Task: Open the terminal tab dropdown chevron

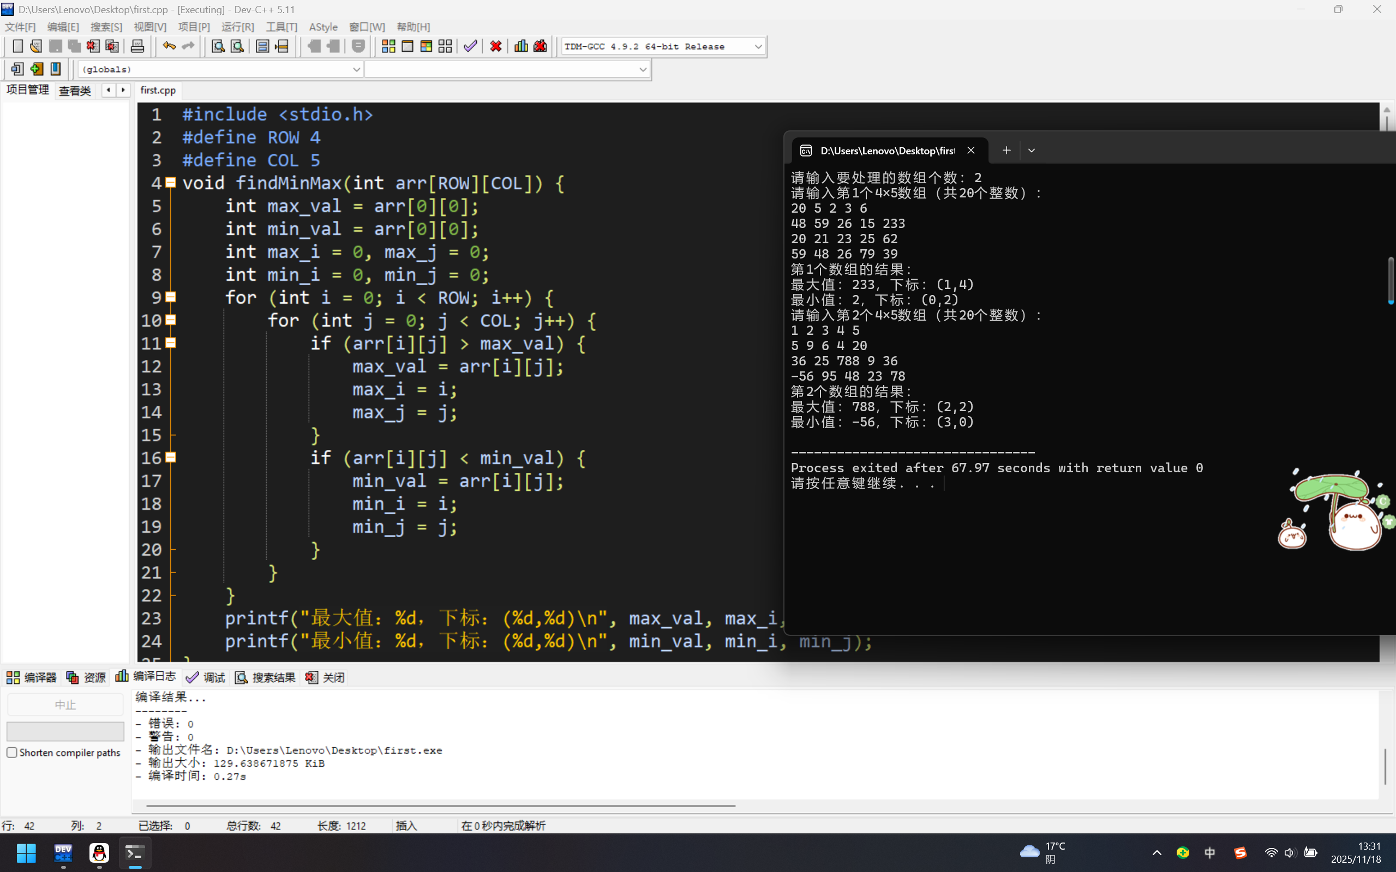Action: (1031, 151)
